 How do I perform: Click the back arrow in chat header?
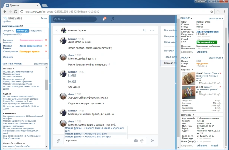pyautogui.click(x=56, y=30)
